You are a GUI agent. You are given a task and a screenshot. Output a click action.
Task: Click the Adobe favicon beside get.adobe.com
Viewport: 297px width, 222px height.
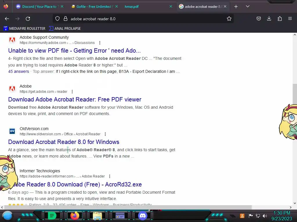coord(12,89)
